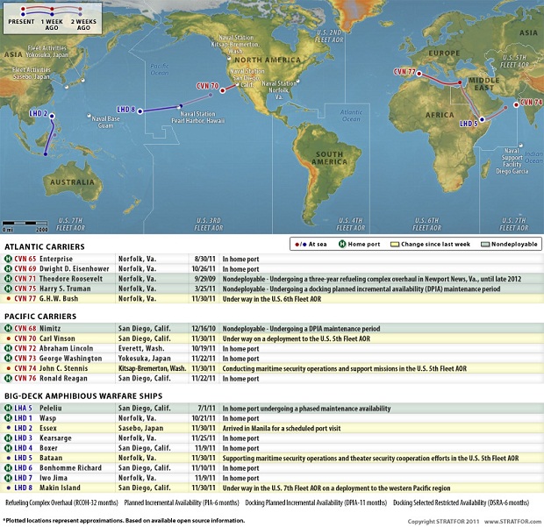Click the 'Naval Station Norfolk, Va.' map label
This screenshot has height=527, width=544.
tap(279, 90)
